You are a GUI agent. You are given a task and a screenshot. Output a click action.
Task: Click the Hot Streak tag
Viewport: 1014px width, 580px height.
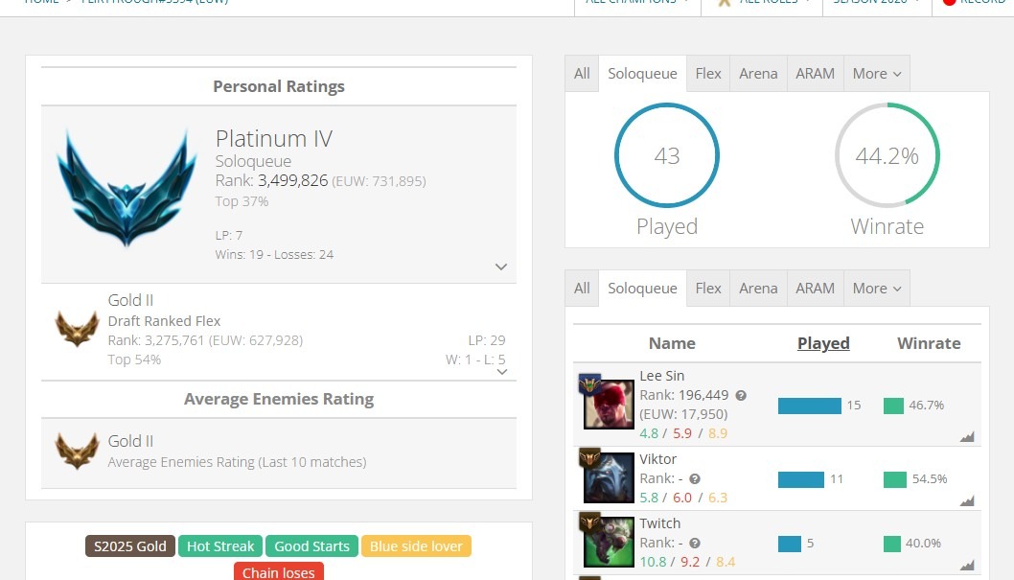[x=220, y=546]
